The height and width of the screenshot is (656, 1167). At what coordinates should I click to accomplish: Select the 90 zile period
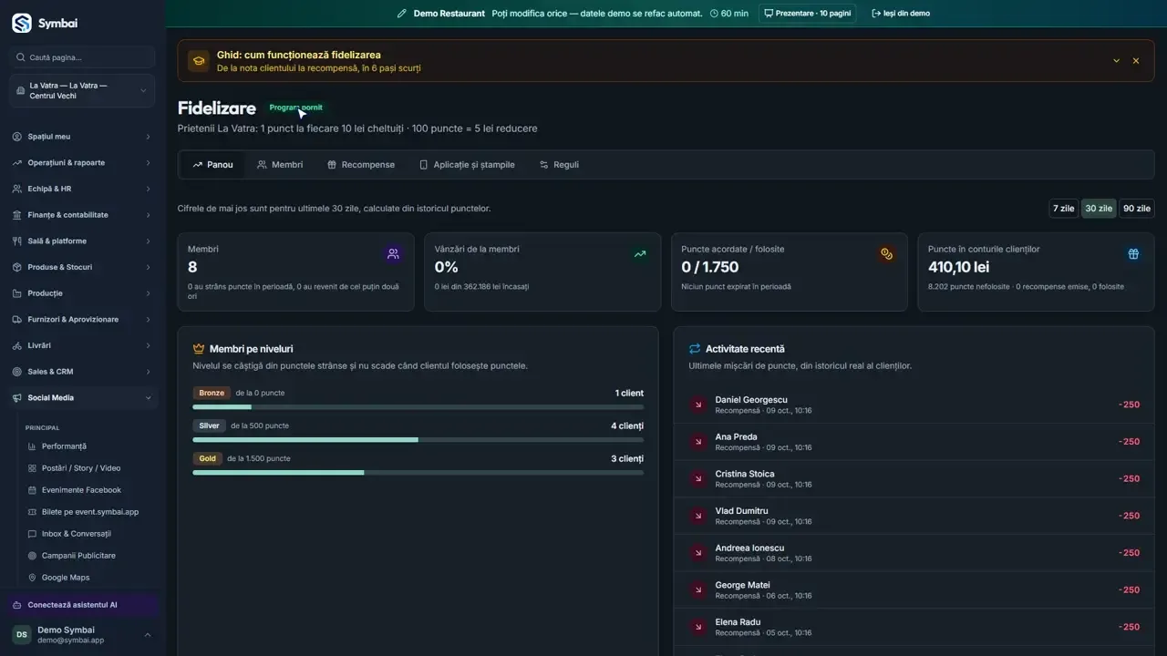click(x=1137, y=209)
